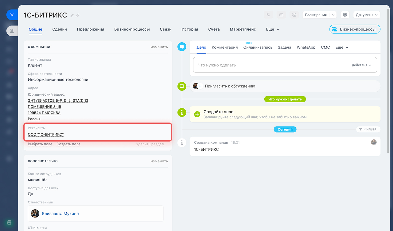This screenshot has width=393, height=231.
Task: Select the Дело timeline tab
Action: point(201,47)
